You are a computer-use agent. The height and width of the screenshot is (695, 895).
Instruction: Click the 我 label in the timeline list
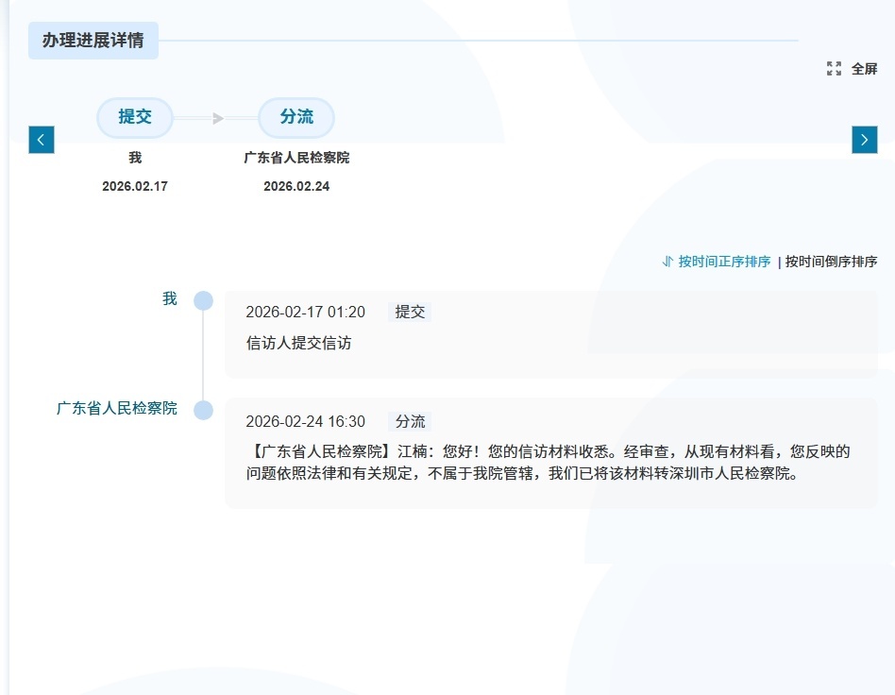[170, 298]
